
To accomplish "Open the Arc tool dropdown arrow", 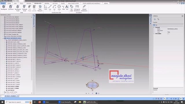I will click(x=54, y=11).
